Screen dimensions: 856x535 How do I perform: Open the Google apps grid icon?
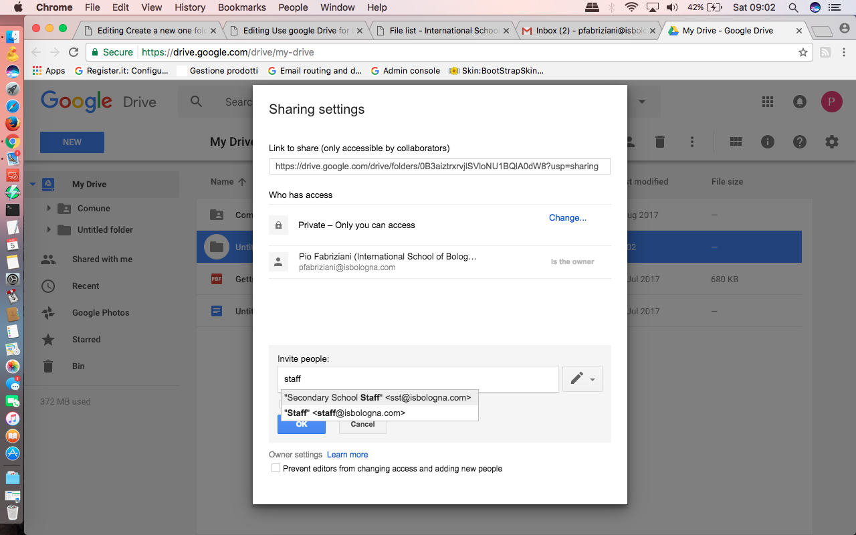768,102
